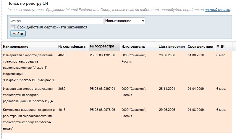Click the sort arrow above № госреестра
This screenshot has height=139, width=236.
(x=104, y=42)
